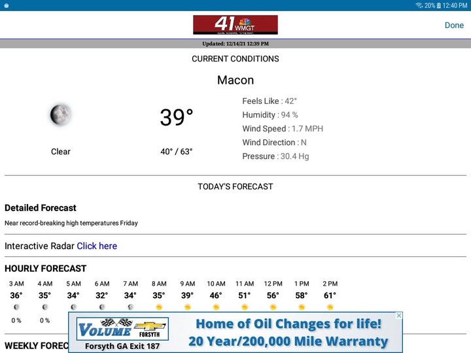This screenshot has height=353, width=471.
Task: Tap the 12 PM sunny forecast icon
Action: tap(273, 307)
